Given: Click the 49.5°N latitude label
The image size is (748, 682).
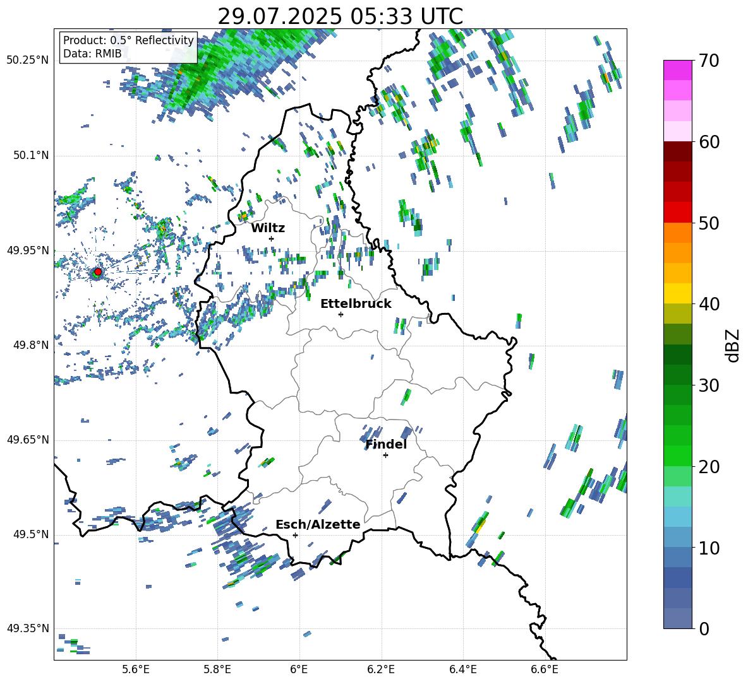Looking at the screenshot, I should click(x=30, y=534).
